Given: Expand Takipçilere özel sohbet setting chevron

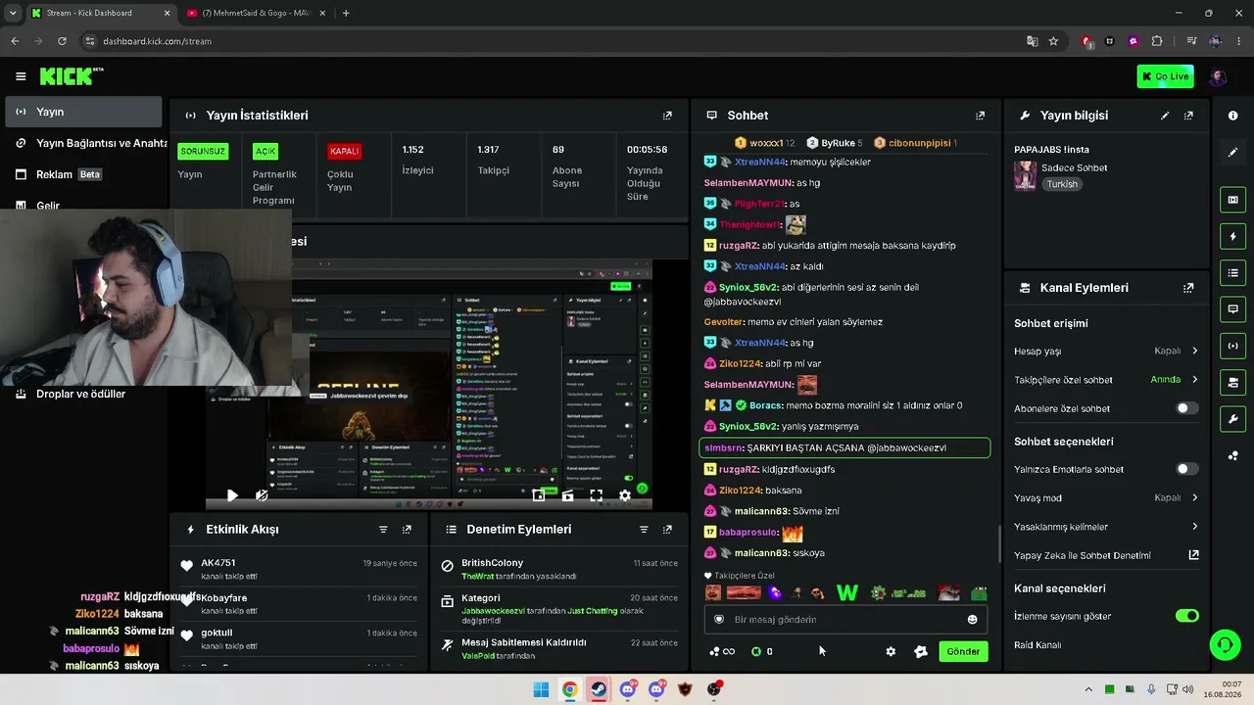Looking at the screenshot, I should click(x=1194, y=379).
